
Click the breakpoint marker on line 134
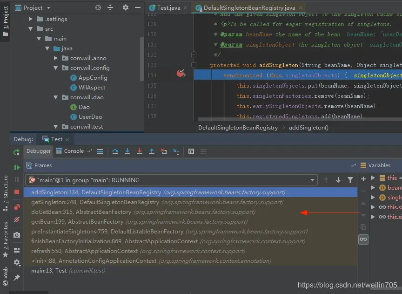tap(181, 74)
